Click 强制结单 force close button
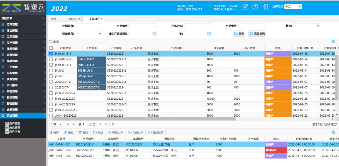Viewport: 339px width, 166px height. 156,133
